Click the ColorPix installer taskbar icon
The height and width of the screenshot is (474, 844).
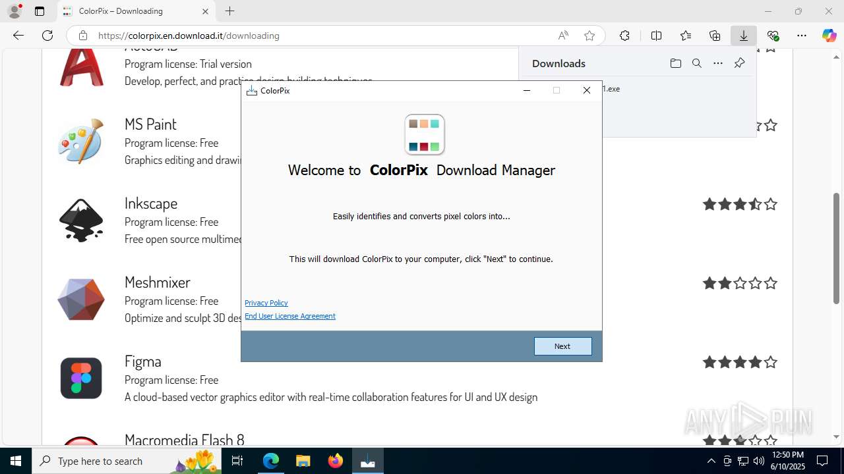click(368, 461)
